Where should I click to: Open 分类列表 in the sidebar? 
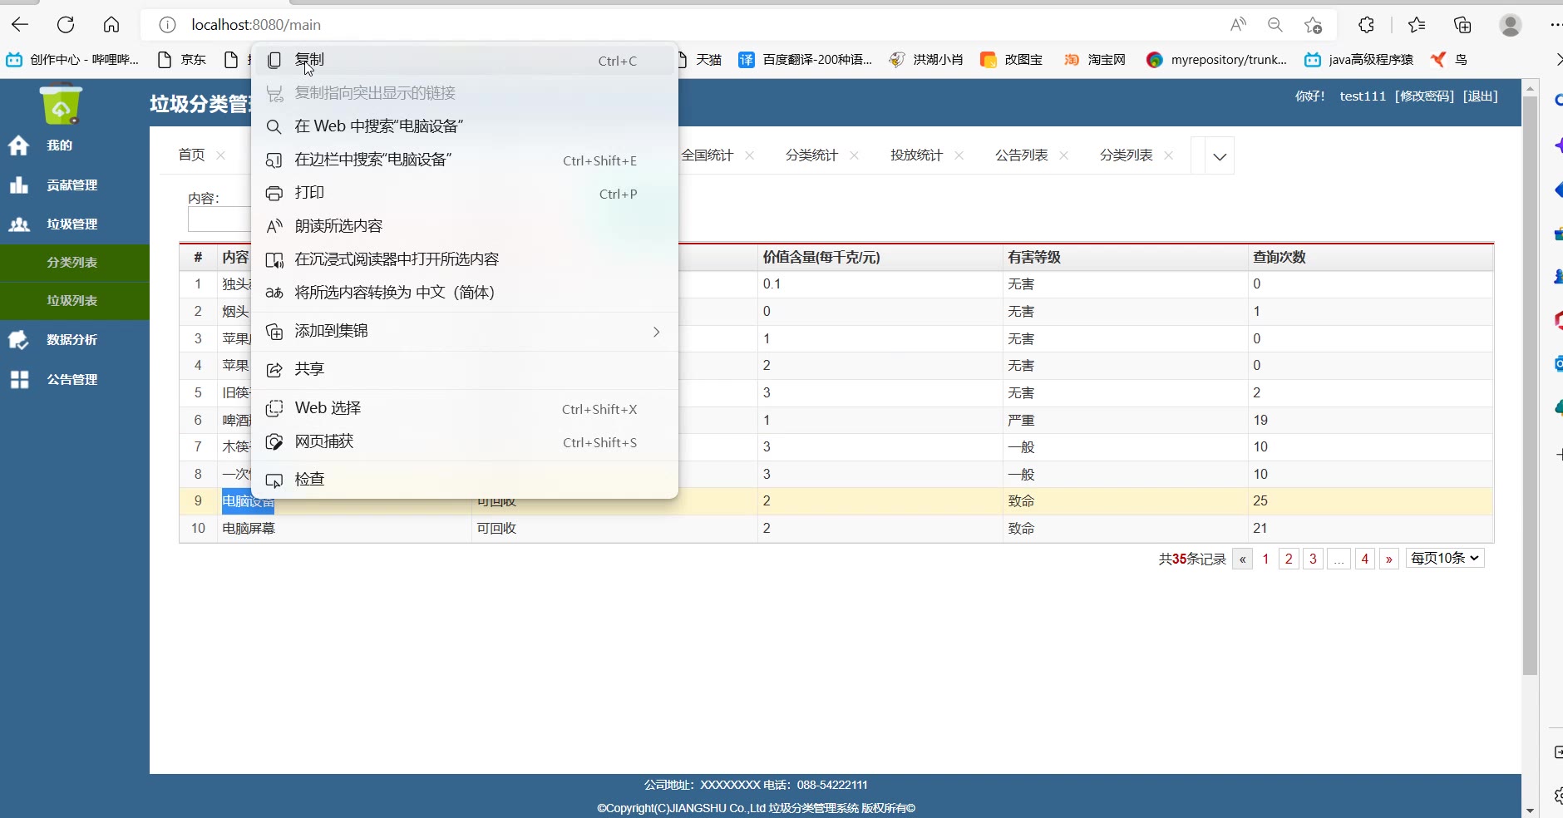coord(74,263)
